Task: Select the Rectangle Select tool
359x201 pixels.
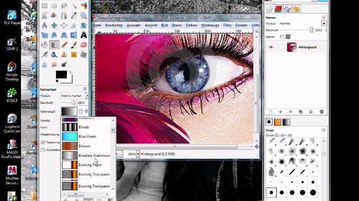Action: point(45,6)
